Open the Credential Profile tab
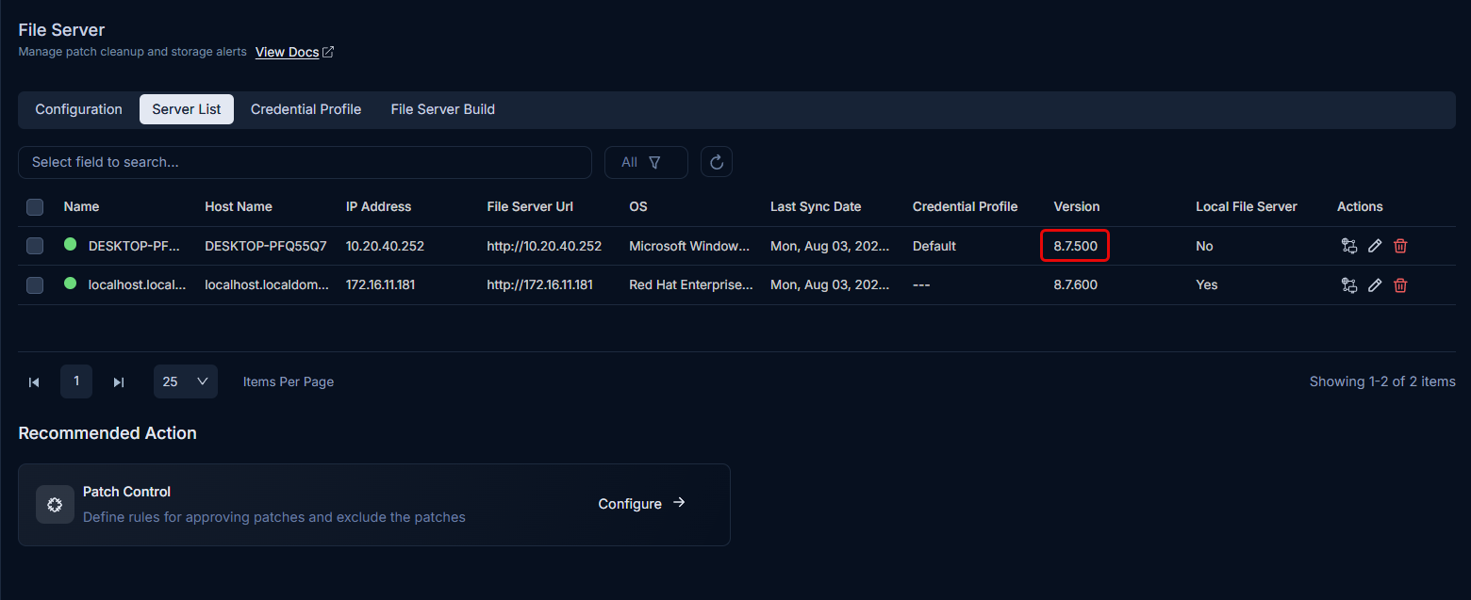Image resolution: width=1471 pixels, height=600 pixels. [x=306, y=109]
